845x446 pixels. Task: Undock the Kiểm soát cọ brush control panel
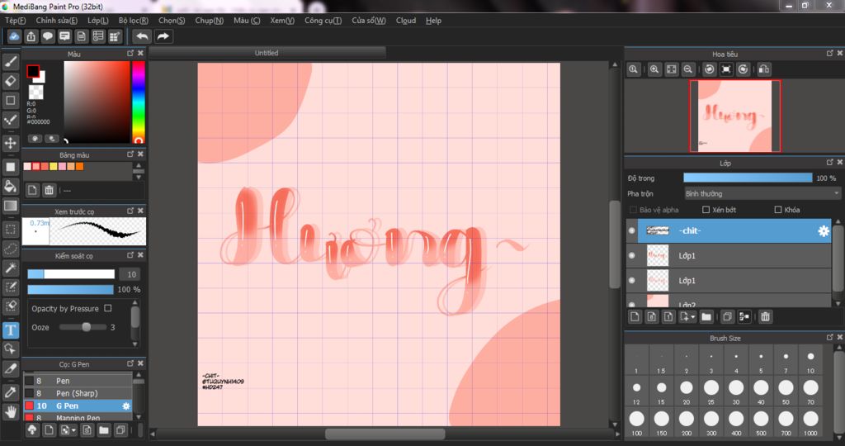tap(130, 254)
